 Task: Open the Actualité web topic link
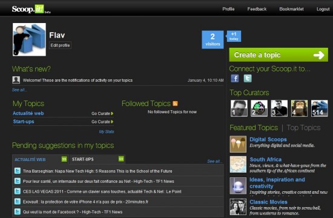click(28, 113)
